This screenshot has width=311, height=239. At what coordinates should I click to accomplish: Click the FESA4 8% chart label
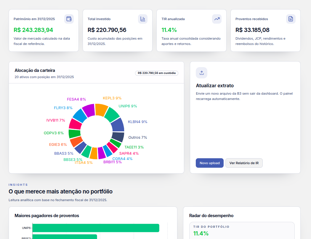pyautogui.click(x=76, y=99)
